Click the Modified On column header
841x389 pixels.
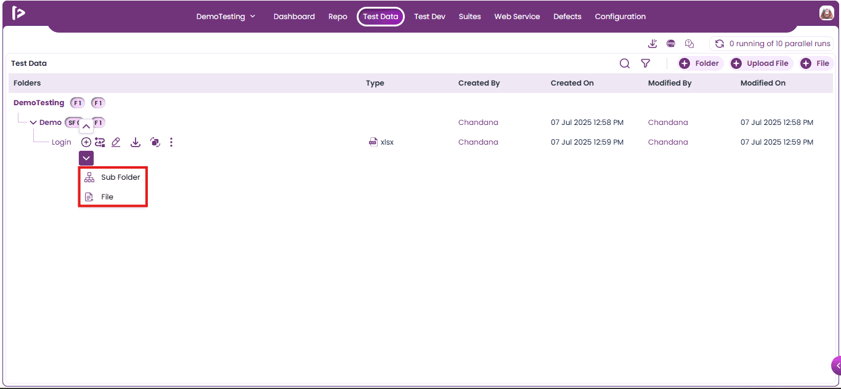(763, 83)
